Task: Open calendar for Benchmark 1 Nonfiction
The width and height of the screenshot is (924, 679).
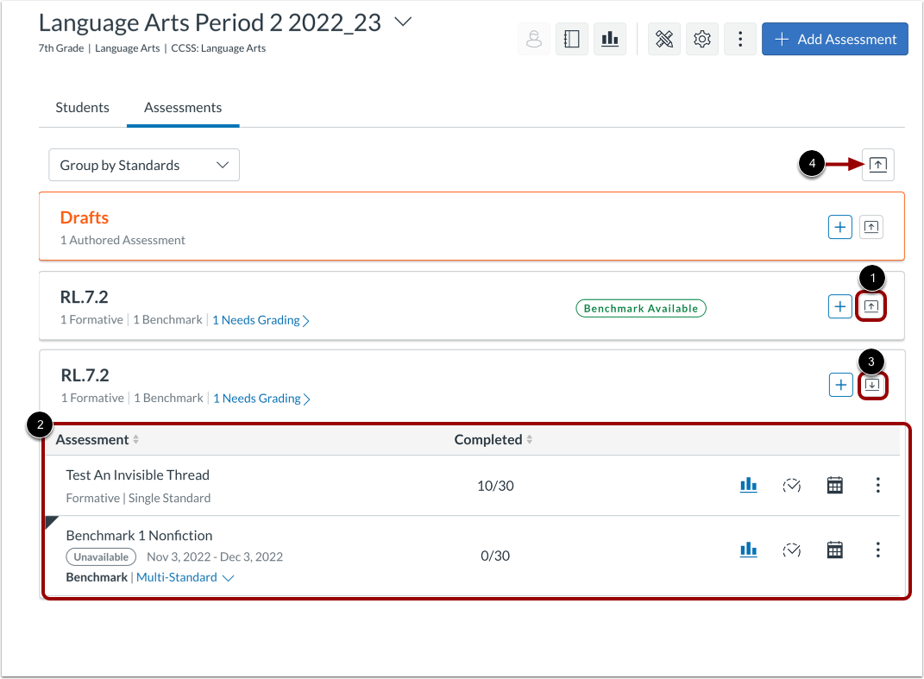Action: coord(835,550)
